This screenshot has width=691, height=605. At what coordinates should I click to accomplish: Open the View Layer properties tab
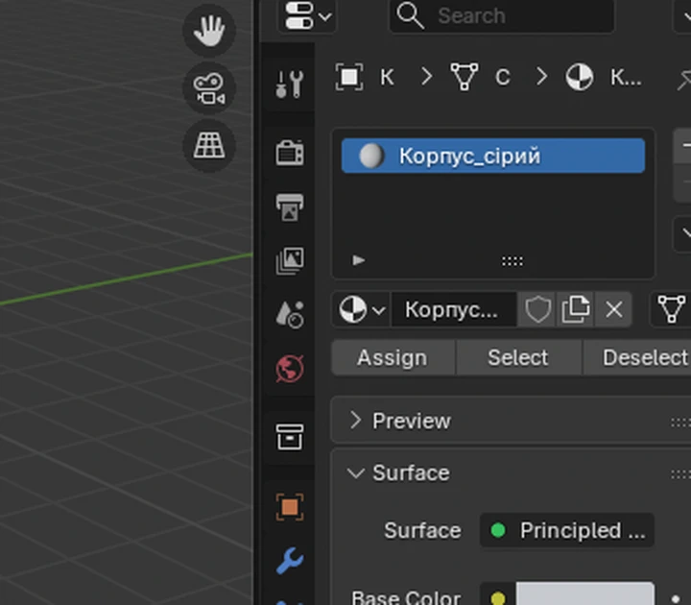[x=290, y=260]
